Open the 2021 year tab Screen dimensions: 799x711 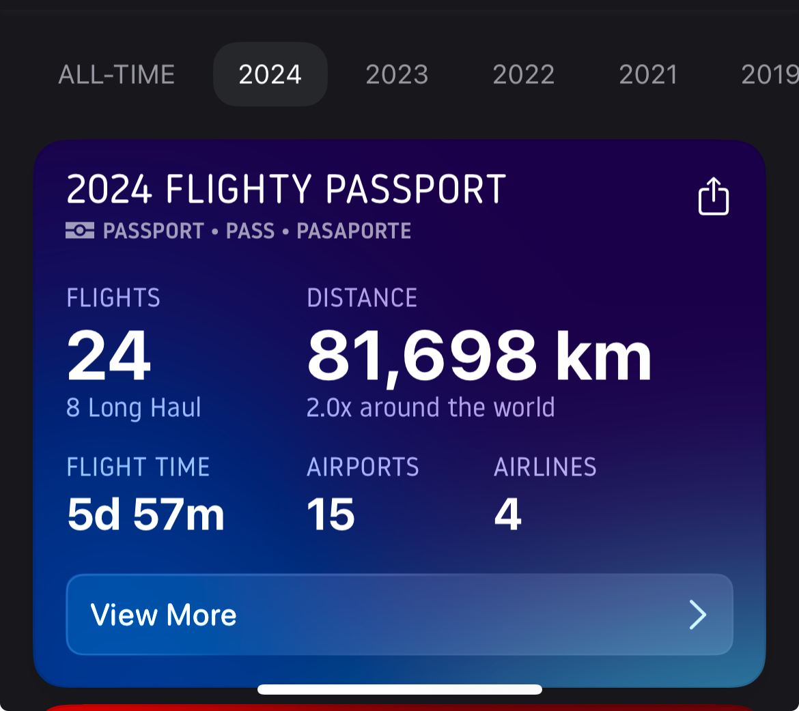[648, 75]
